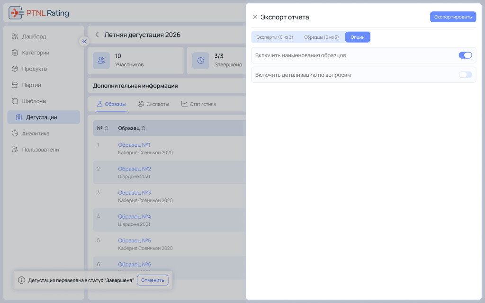Collapse the sidebar with double chevron
Screen dimensions: 485x303
pos(84,42)
